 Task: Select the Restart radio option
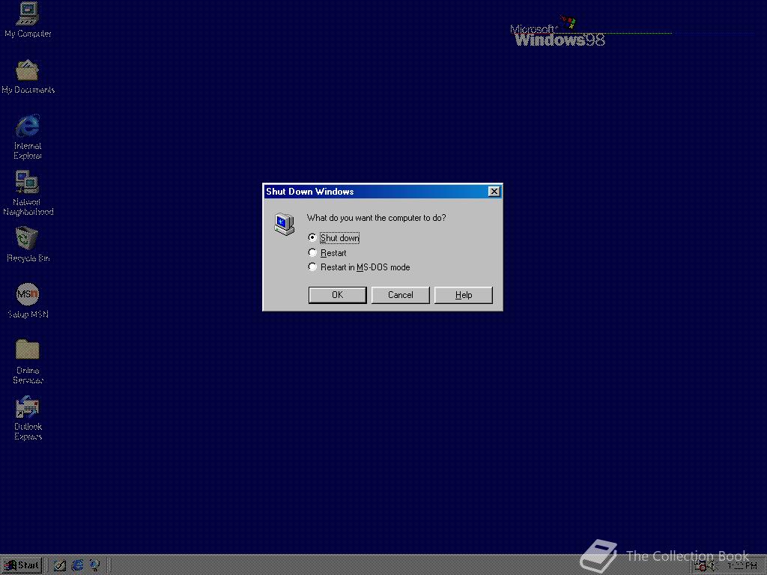pyautogui.click(x=327, y=253)
